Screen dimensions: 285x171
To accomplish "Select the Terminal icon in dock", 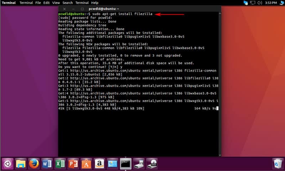I will (126, 164).
